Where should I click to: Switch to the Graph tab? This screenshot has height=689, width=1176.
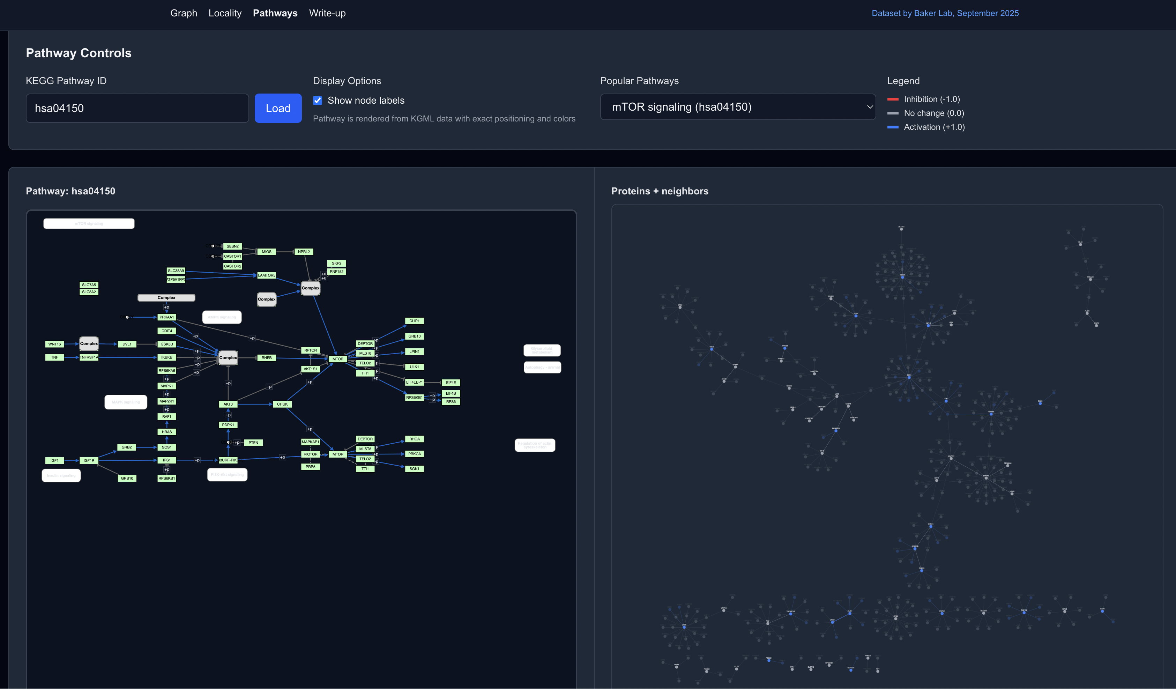pyautogui.click(x=184, y=13)
